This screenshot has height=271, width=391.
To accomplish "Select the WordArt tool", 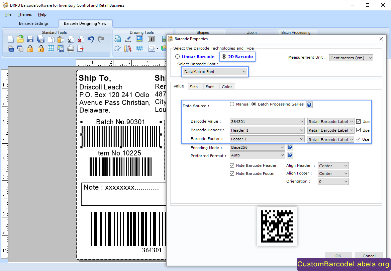I will tap(139, 48).
